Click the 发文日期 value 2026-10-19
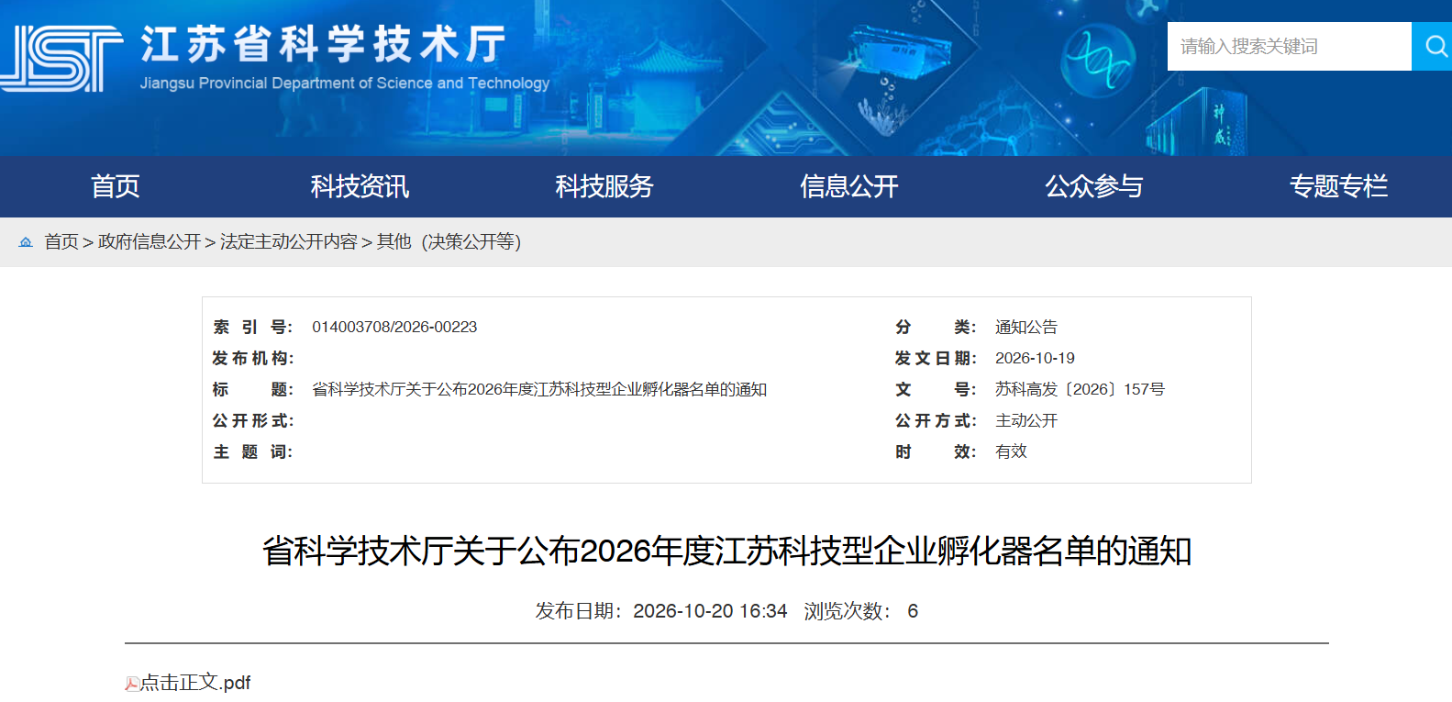Screen dimensions: 1452x702 (x=1035, y=358)
